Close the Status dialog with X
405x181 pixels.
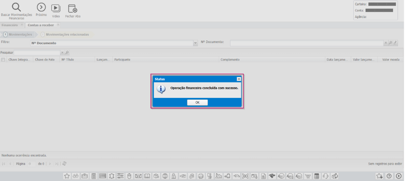click(x=239, y=79)
